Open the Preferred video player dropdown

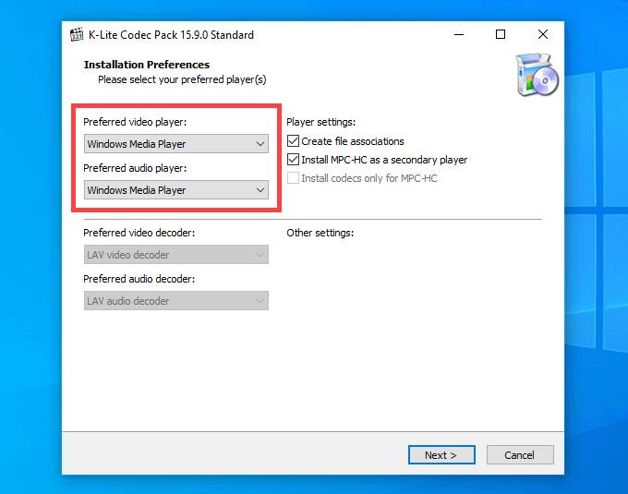click(175, 144)
